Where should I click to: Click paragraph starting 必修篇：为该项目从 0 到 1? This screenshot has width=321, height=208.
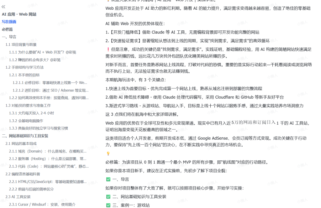(187, 162)
